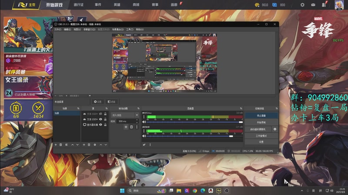Screen dimensions: 348x195
Task: Open Desktop Audio channel three-dot options
Action: (144, 131)
